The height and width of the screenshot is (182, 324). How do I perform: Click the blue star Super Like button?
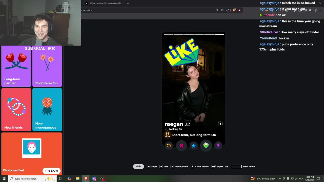(x=194, y=146)
